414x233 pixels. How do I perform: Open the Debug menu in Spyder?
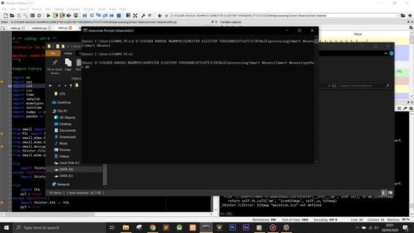(x=59, y=9)
